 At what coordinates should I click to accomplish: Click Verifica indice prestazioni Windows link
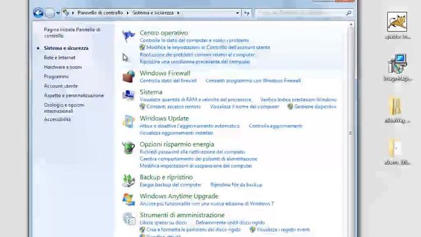(x=298, y=99)
